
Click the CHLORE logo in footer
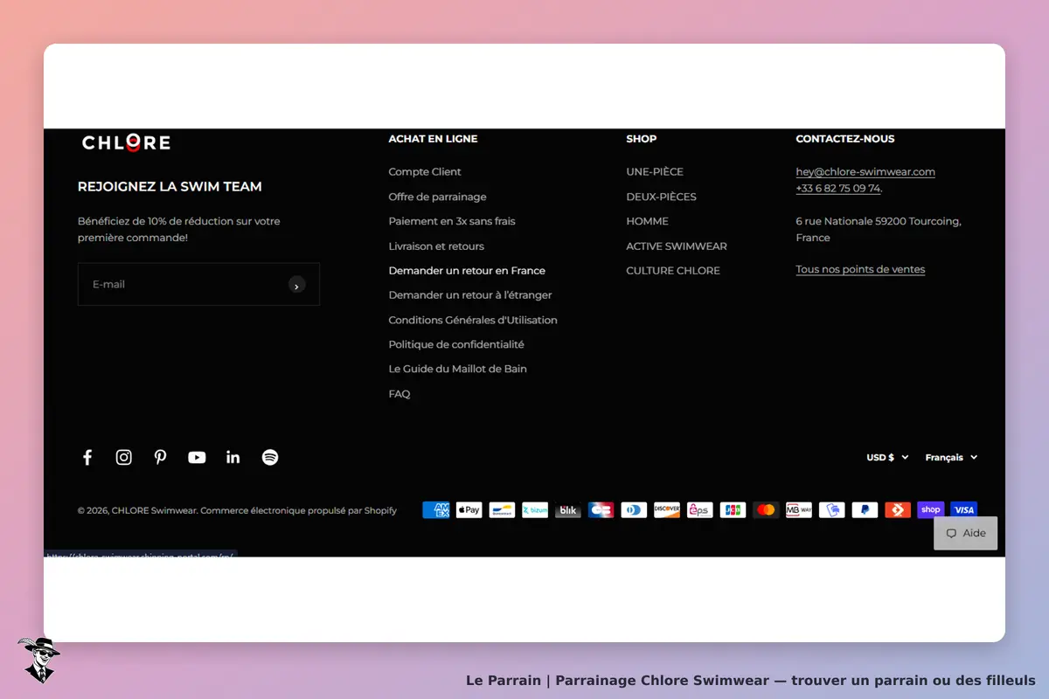click(126, 142)
